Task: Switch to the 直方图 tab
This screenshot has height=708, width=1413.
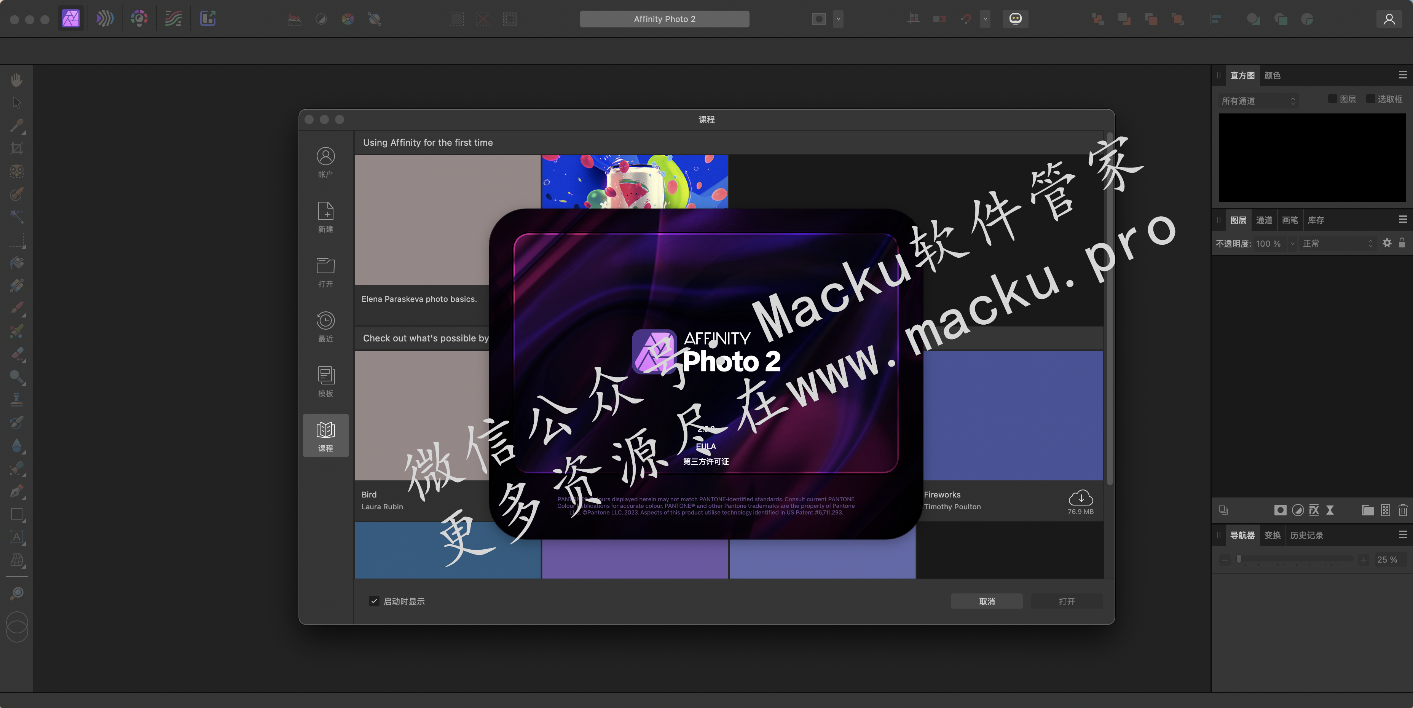Action: [1242, 76]
